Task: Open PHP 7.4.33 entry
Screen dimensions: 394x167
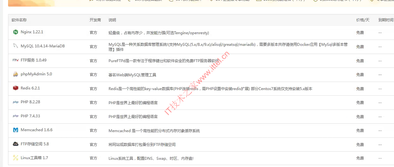Action: (x=30, y=116)
